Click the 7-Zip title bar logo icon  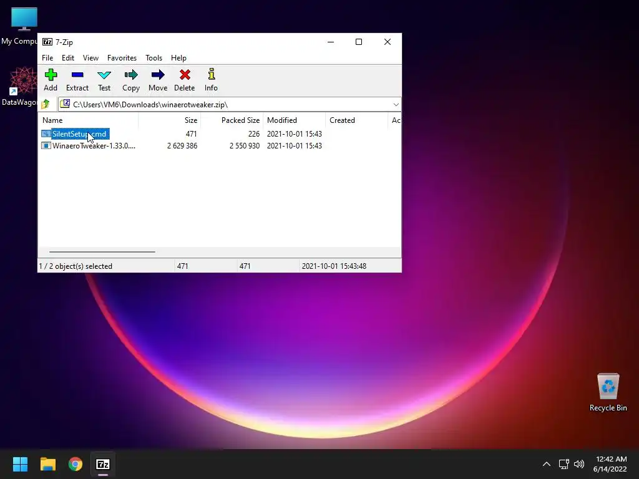(x=47, y=42)
